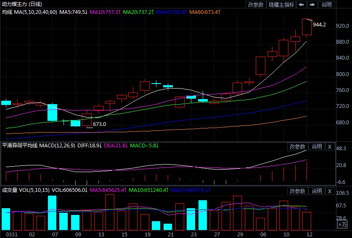
Task: Click the DIFF:18.9 value
Action: click(90, 146)
